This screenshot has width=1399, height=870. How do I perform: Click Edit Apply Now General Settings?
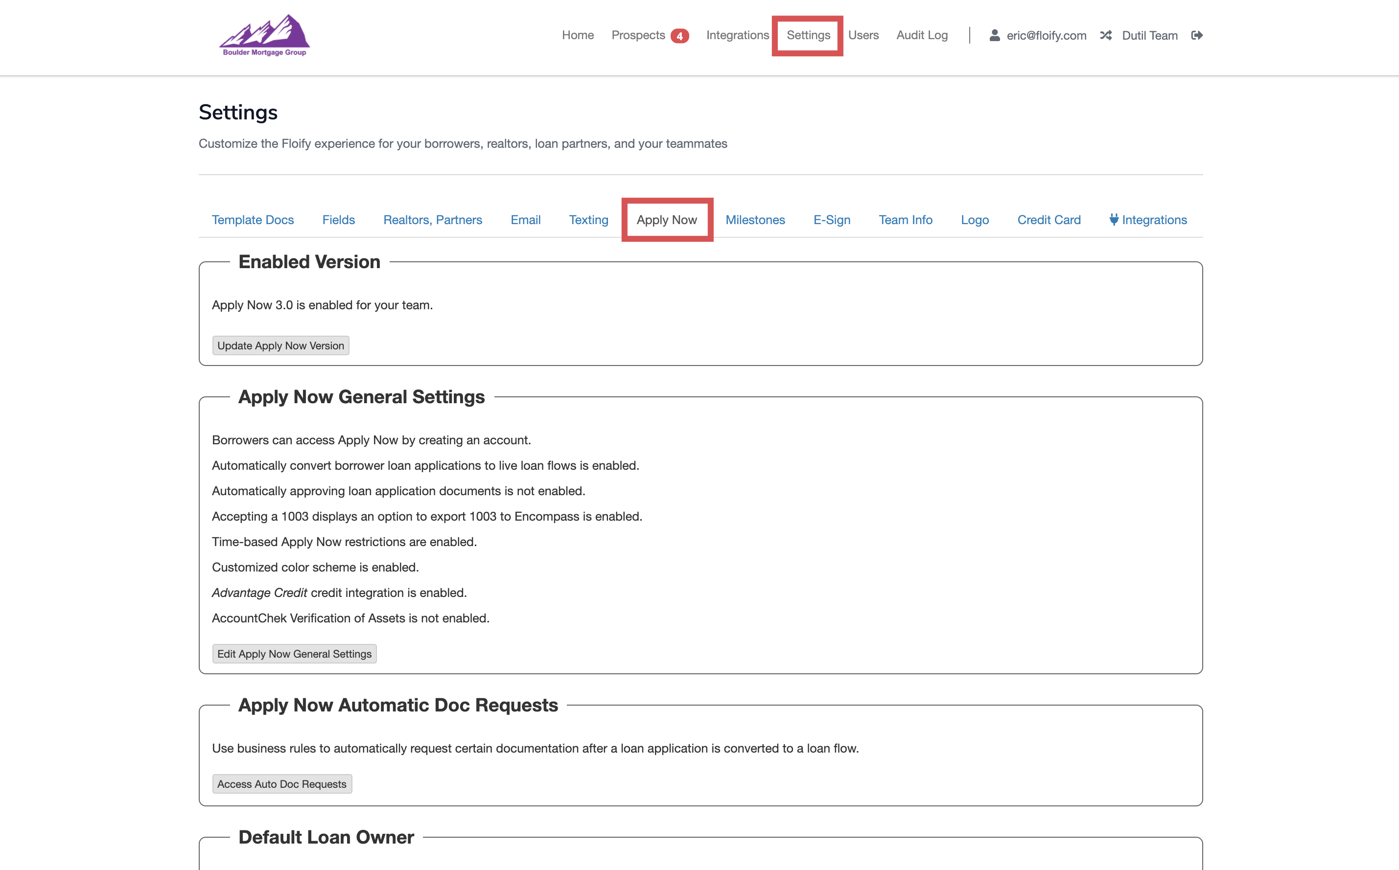(x=294, y=654)
